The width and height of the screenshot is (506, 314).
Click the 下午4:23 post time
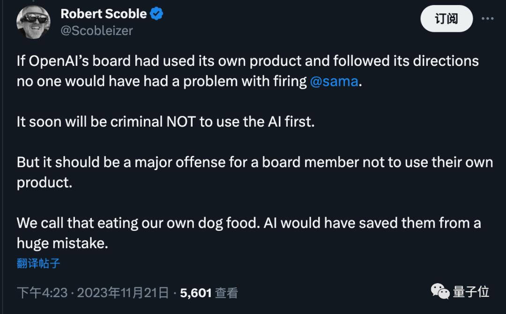pyautogui.click(x=42, y=293)
